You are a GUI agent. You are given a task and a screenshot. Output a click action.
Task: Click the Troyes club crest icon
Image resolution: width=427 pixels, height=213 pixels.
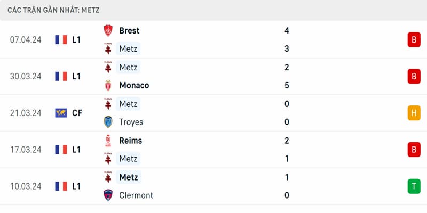point(108,122)
